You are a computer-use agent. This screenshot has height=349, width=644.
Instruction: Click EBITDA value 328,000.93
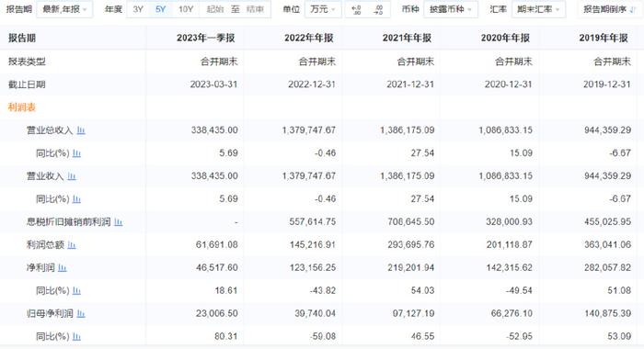point(509,222)
